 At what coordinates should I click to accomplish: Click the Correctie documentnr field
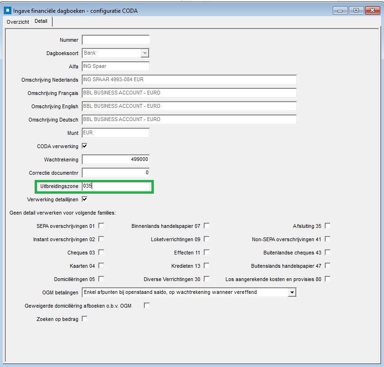coord(116,173)
